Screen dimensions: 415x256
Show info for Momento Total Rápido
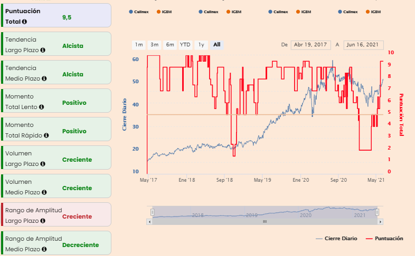click(46, 135)
